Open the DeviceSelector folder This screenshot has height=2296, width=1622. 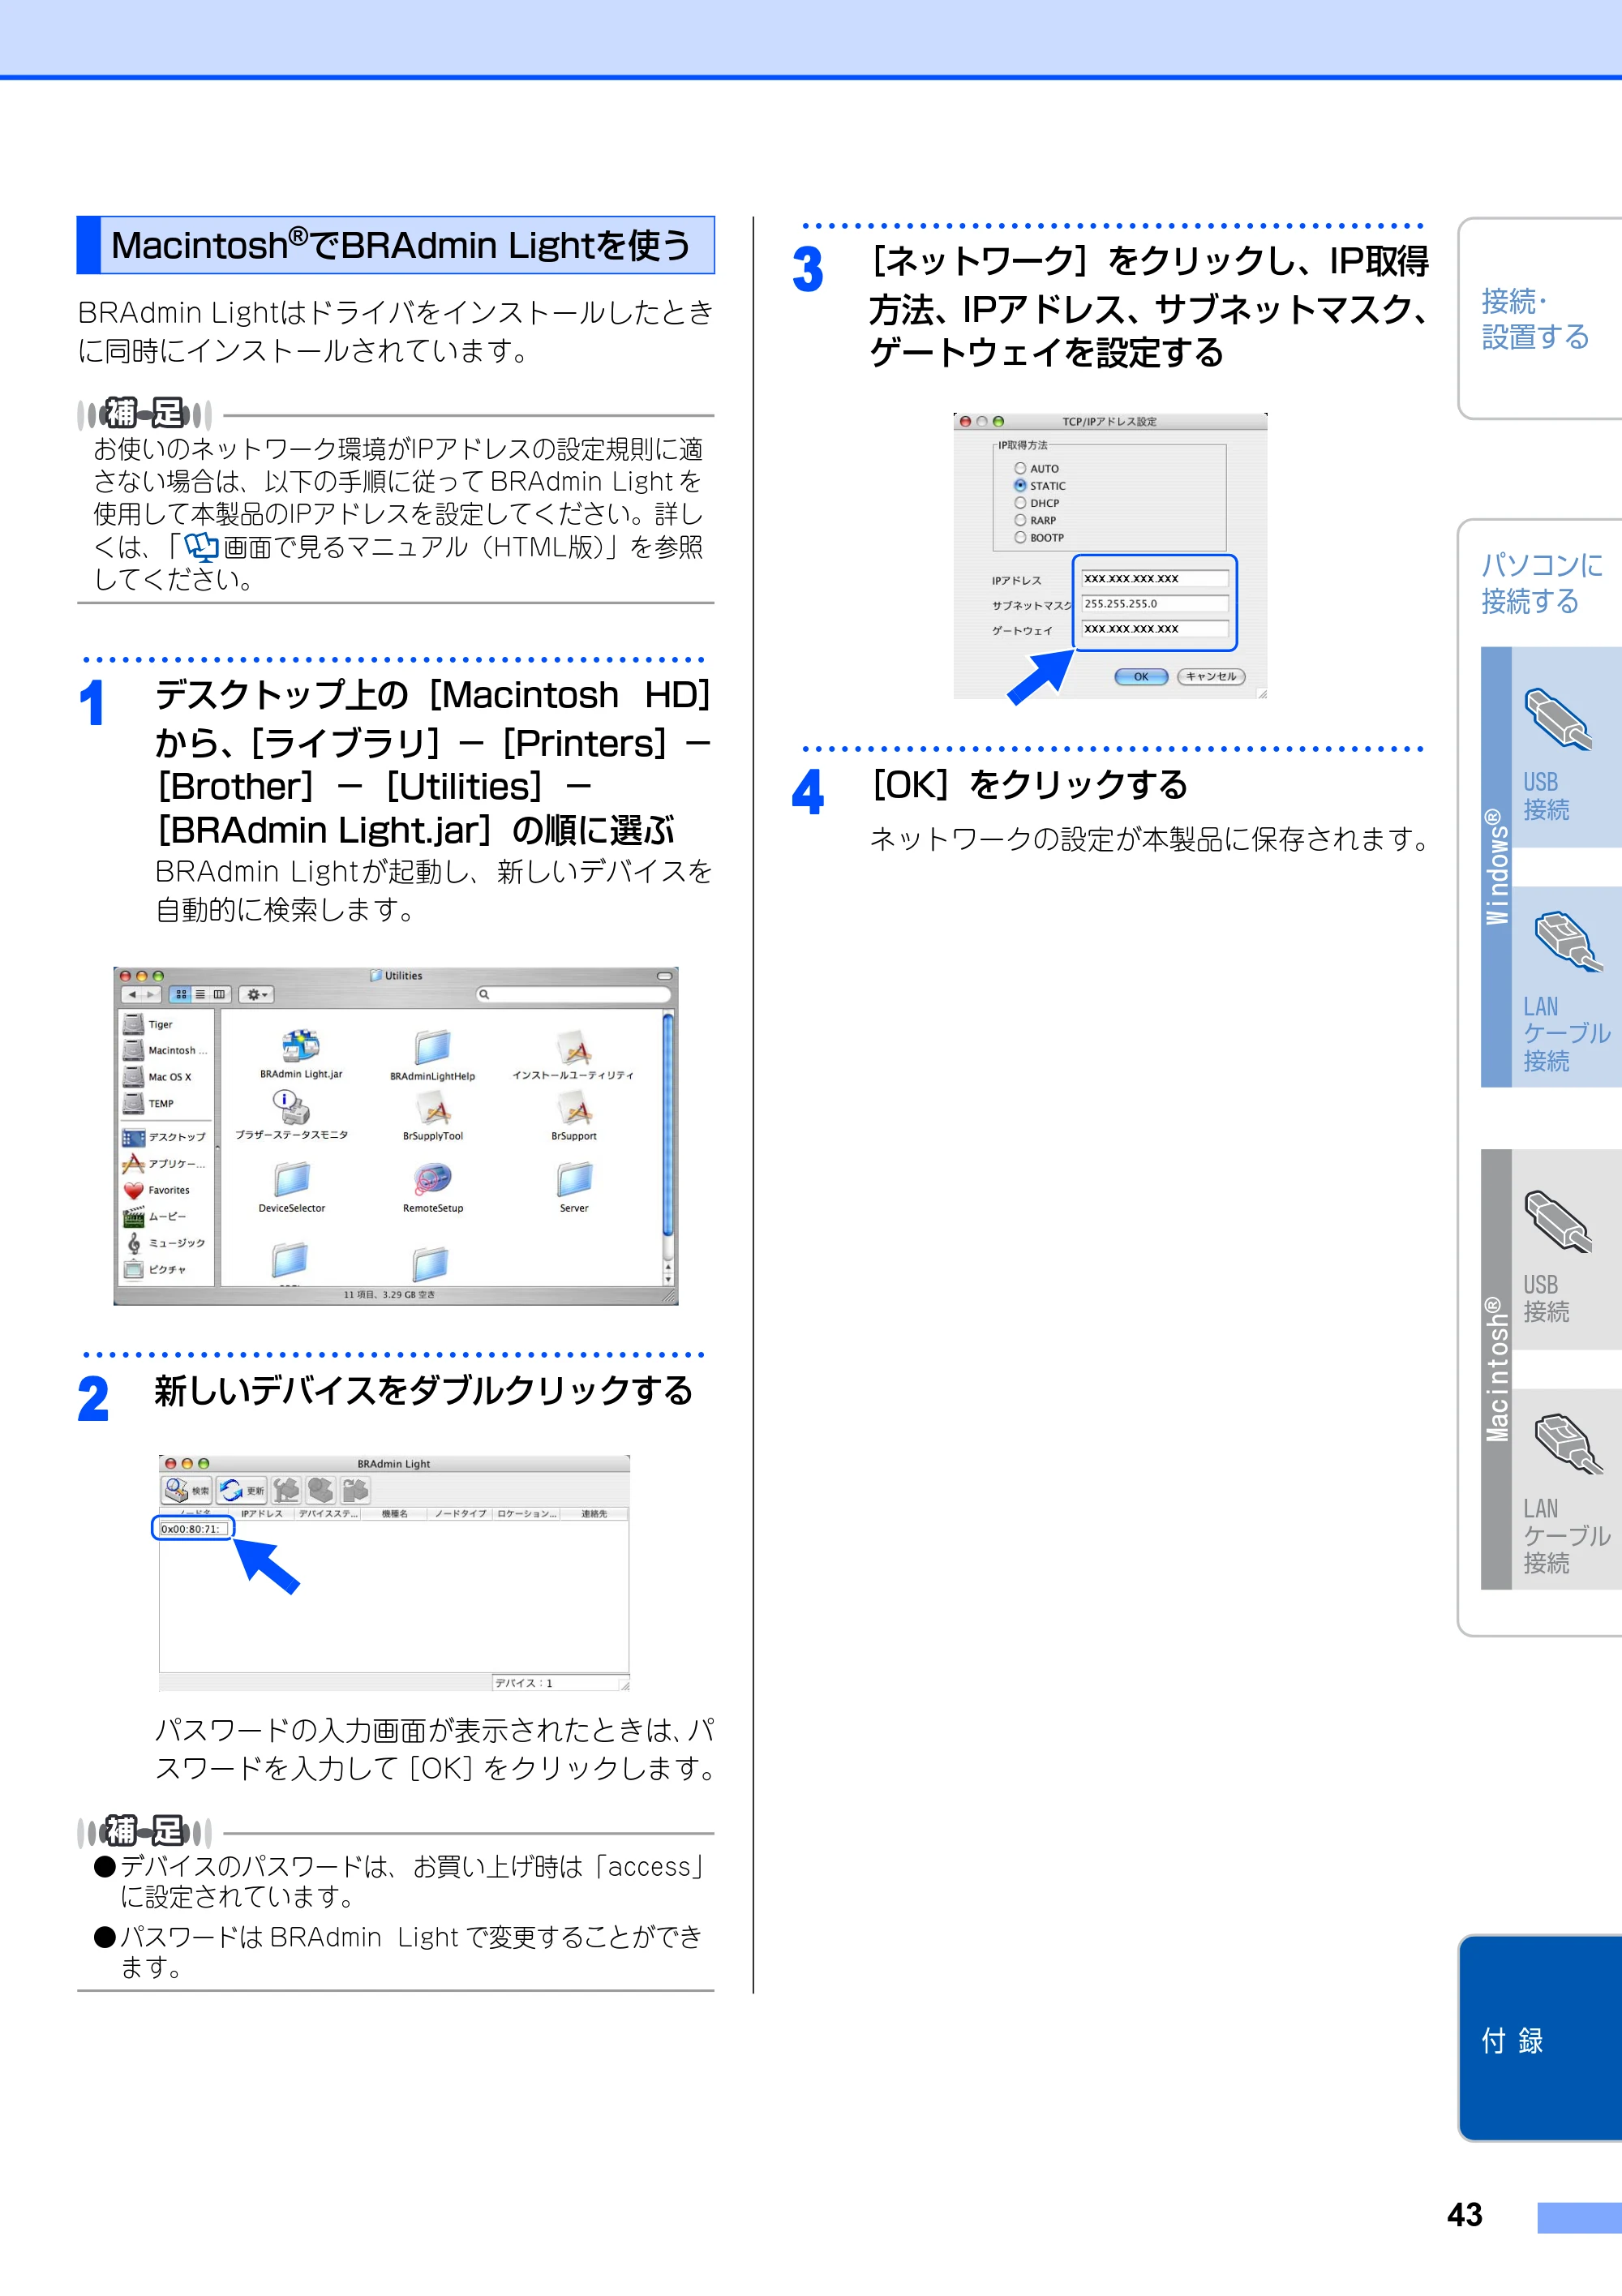[291, 1187]
